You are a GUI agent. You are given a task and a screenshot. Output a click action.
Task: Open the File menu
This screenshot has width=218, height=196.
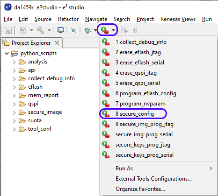tap(8, 19)
